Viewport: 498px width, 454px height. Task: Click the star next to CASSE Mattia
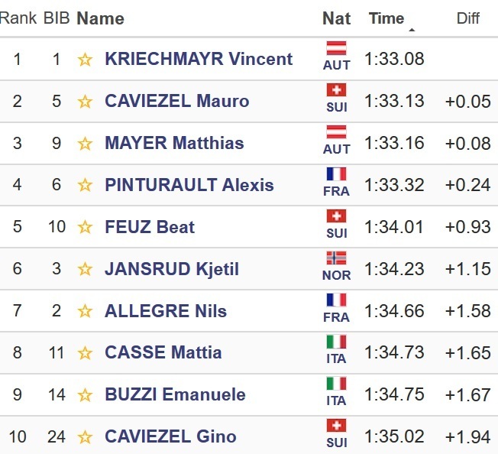85,353
